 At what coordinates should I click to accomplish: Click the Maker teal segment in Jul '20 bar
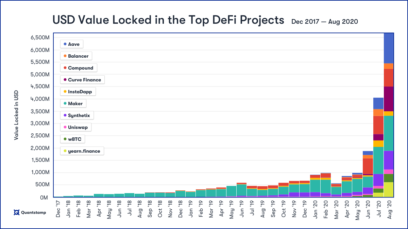(x=378, y=160)
